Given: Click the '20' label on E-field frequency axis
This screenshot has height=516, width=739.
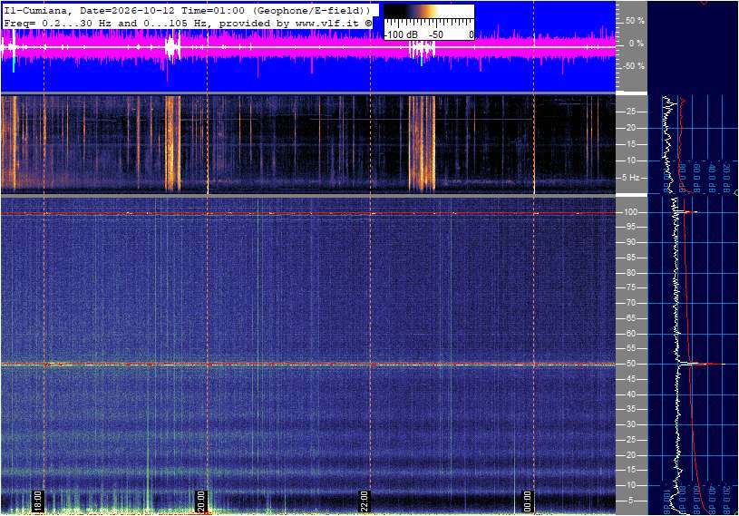Looking at the screenshot, I should pyautogui.click(x=630, y=455).
